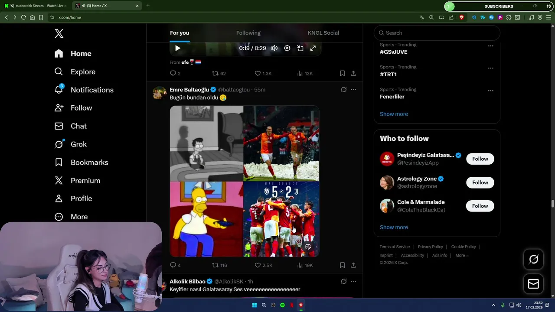Open Emre Baltaoğlu's profile avatar
This screenshot has height=312, width=555.
coord(160,93)
